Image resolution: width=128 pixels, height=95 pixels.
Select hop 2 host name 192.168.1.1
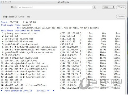pos(11,36)
